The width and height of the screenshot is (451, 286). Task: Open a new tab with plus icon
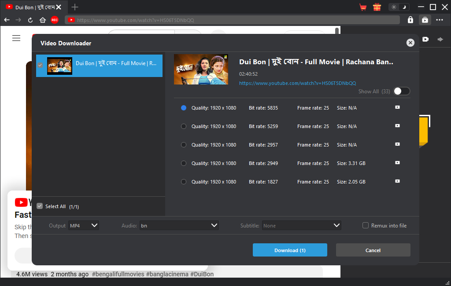[75, 7]
